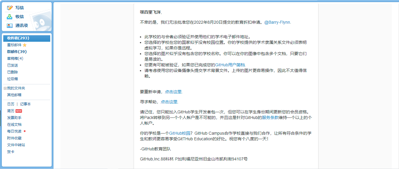Click the compose mail pencil icon

click(10, 8)
